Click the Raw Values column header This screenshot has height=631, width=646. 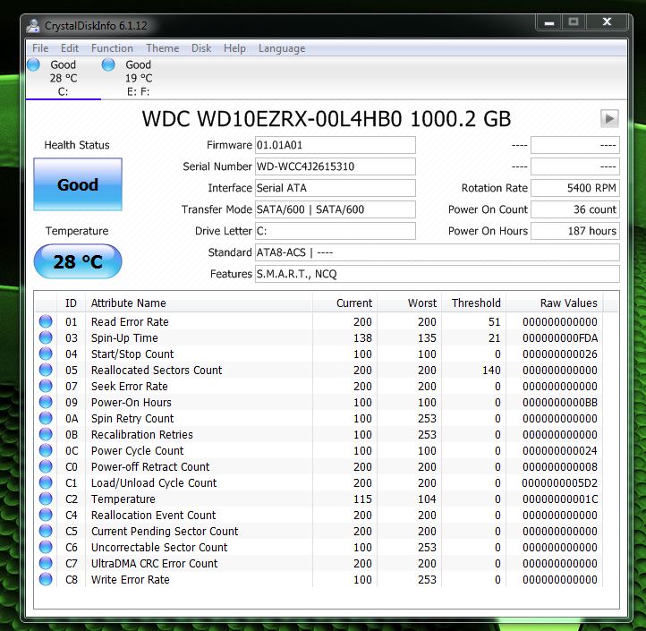555,303
